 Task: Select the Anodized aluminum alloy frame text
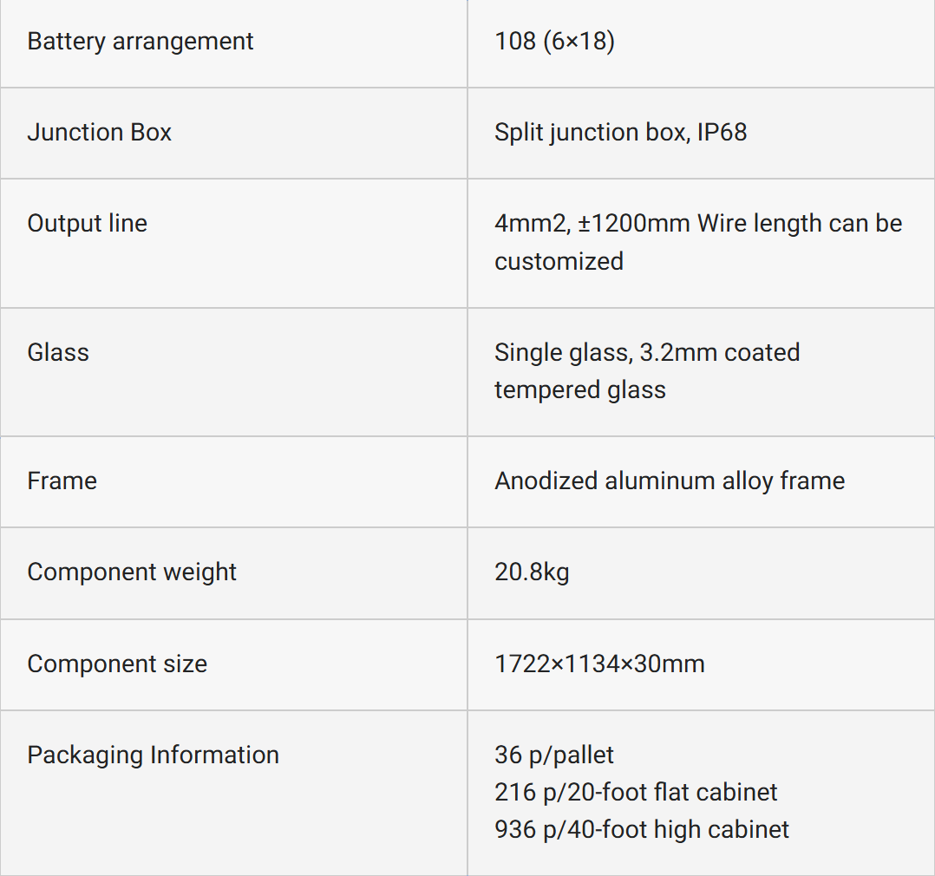pos(670,481)
